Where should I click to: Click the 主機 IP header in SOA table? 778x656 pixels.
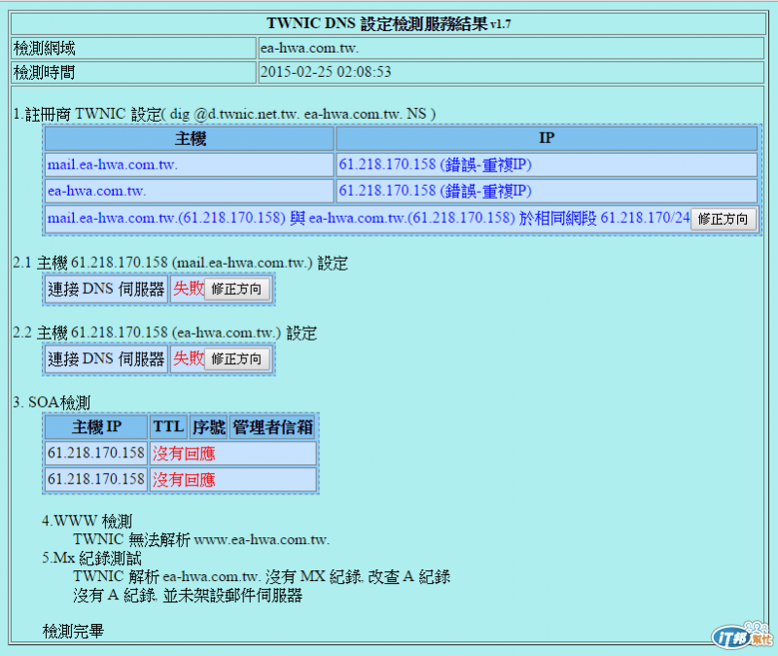tap(96, 427)
